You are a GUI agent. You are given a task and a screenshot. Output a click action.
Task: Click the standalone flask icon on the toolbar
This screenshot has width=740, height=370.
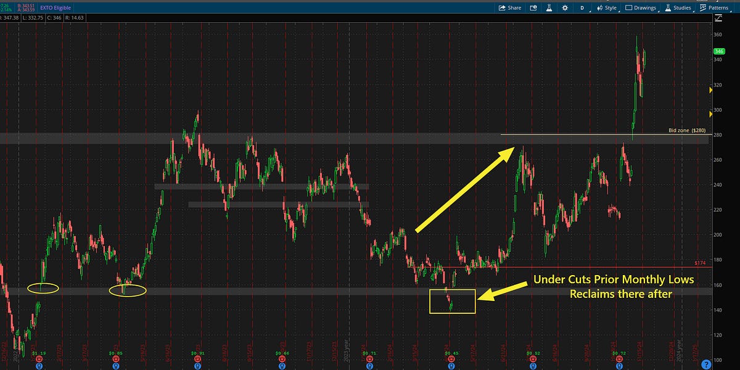point(549,7)
